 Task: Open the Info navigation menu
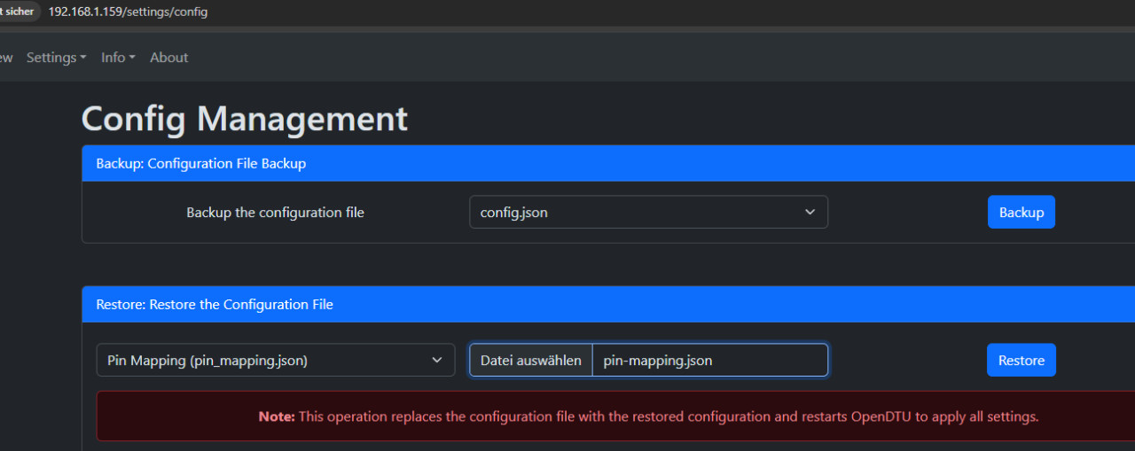117,58
